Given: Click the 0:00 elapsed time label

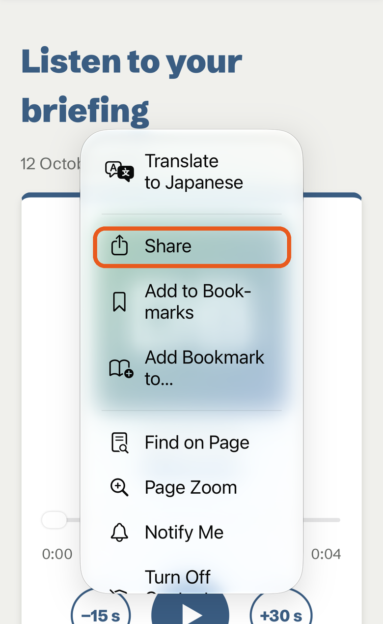Looking at the screenshot, I should (x=57, y=554).
